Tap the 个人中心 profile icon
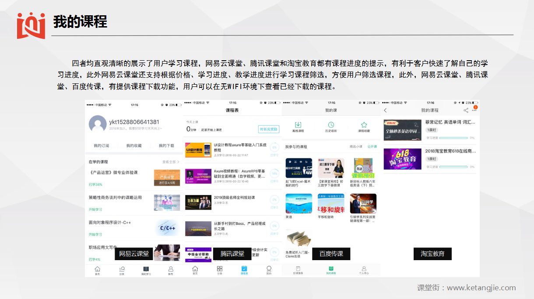This screenshot has width=534, height=299. tap(364, 269)
